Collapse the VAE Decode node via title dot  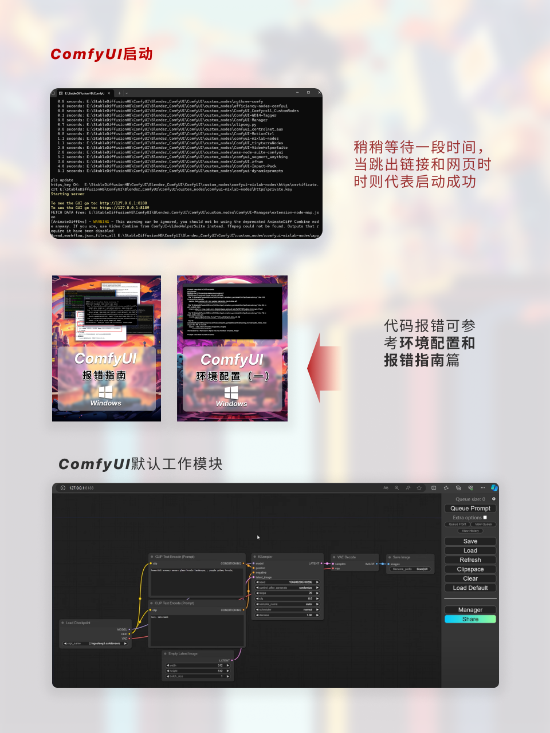[x=334, y=557]
